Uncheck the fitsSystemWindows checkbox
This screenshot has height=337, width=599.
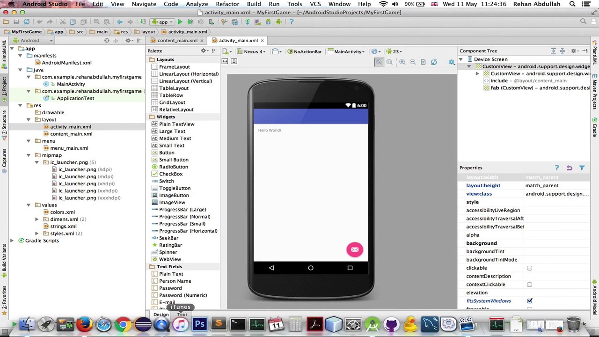(529, 301)
